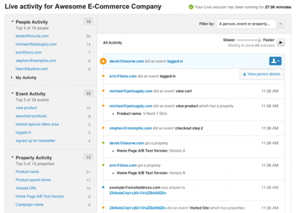This screenshot has height=213, width=296.
Task: Select the Product search terms property
Action: 33,180
